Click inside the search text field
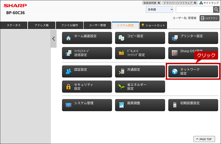 coord(194,10)
